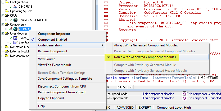Expand the Documentation folder node
Screen dimensions: 221x111
pyautogui.click(x=3, y=56)
